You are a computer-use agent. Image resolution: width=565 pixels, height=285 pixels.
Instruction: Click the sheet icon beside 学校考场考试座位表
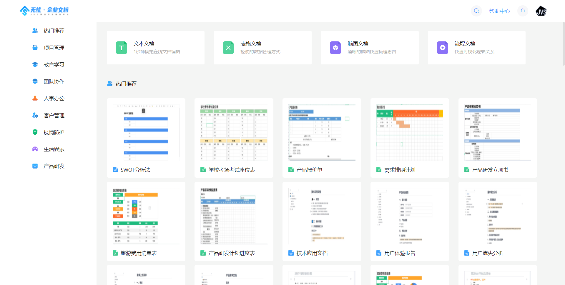tap(203, 170)
